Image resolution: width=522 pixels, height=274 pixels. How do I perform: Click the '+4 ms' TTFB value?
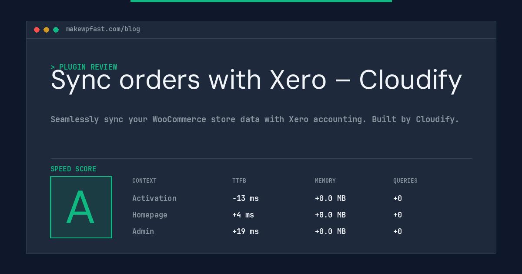pyautogui.click(x=243, y=215)
